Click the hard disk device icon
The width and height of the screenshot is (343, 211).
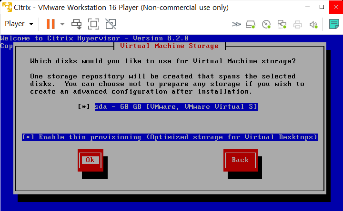point(251,24)
